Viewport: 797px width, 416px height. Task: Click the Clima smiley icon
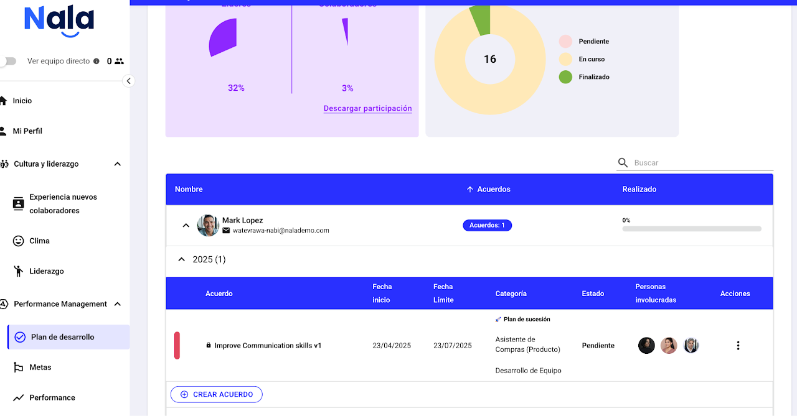coord(19,241)
